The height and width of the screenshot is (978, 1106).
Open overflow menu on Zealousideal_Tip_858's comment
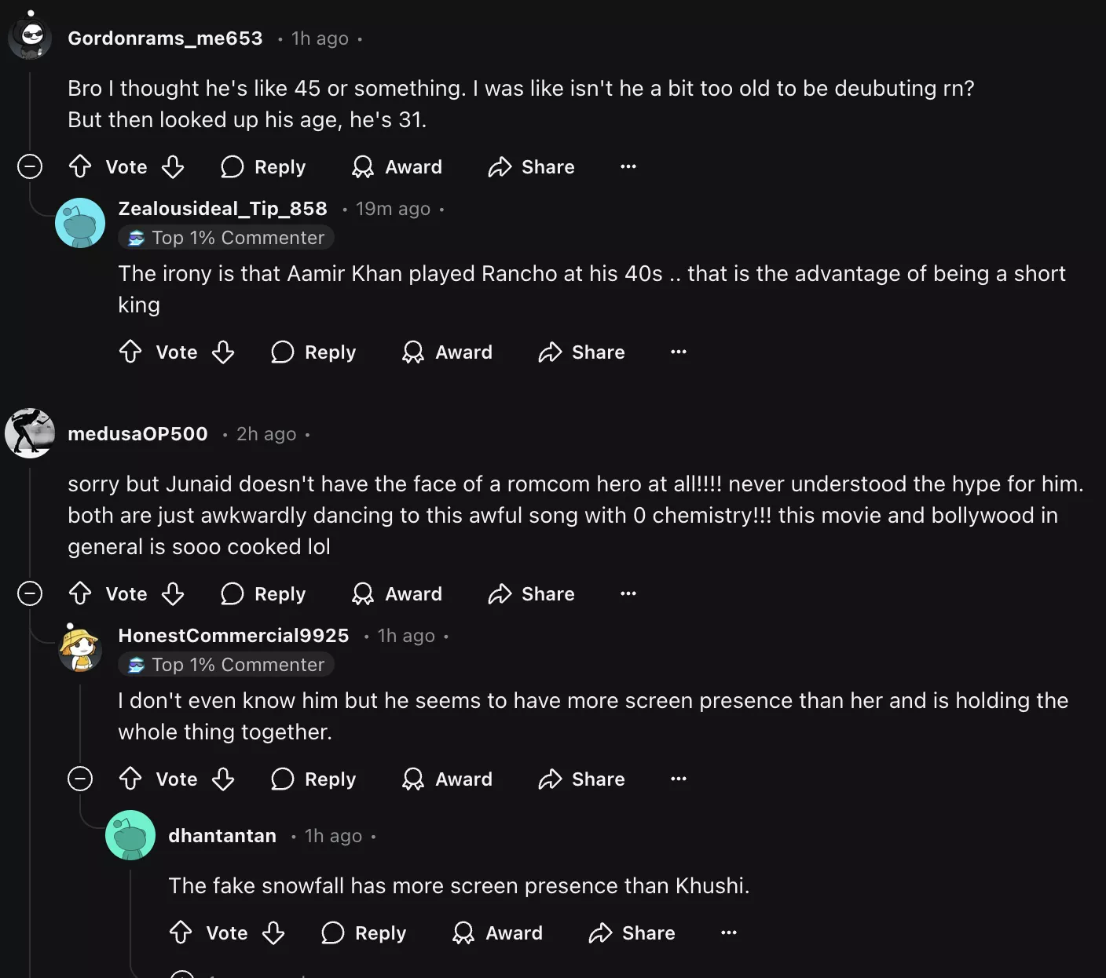click(679, 352)
